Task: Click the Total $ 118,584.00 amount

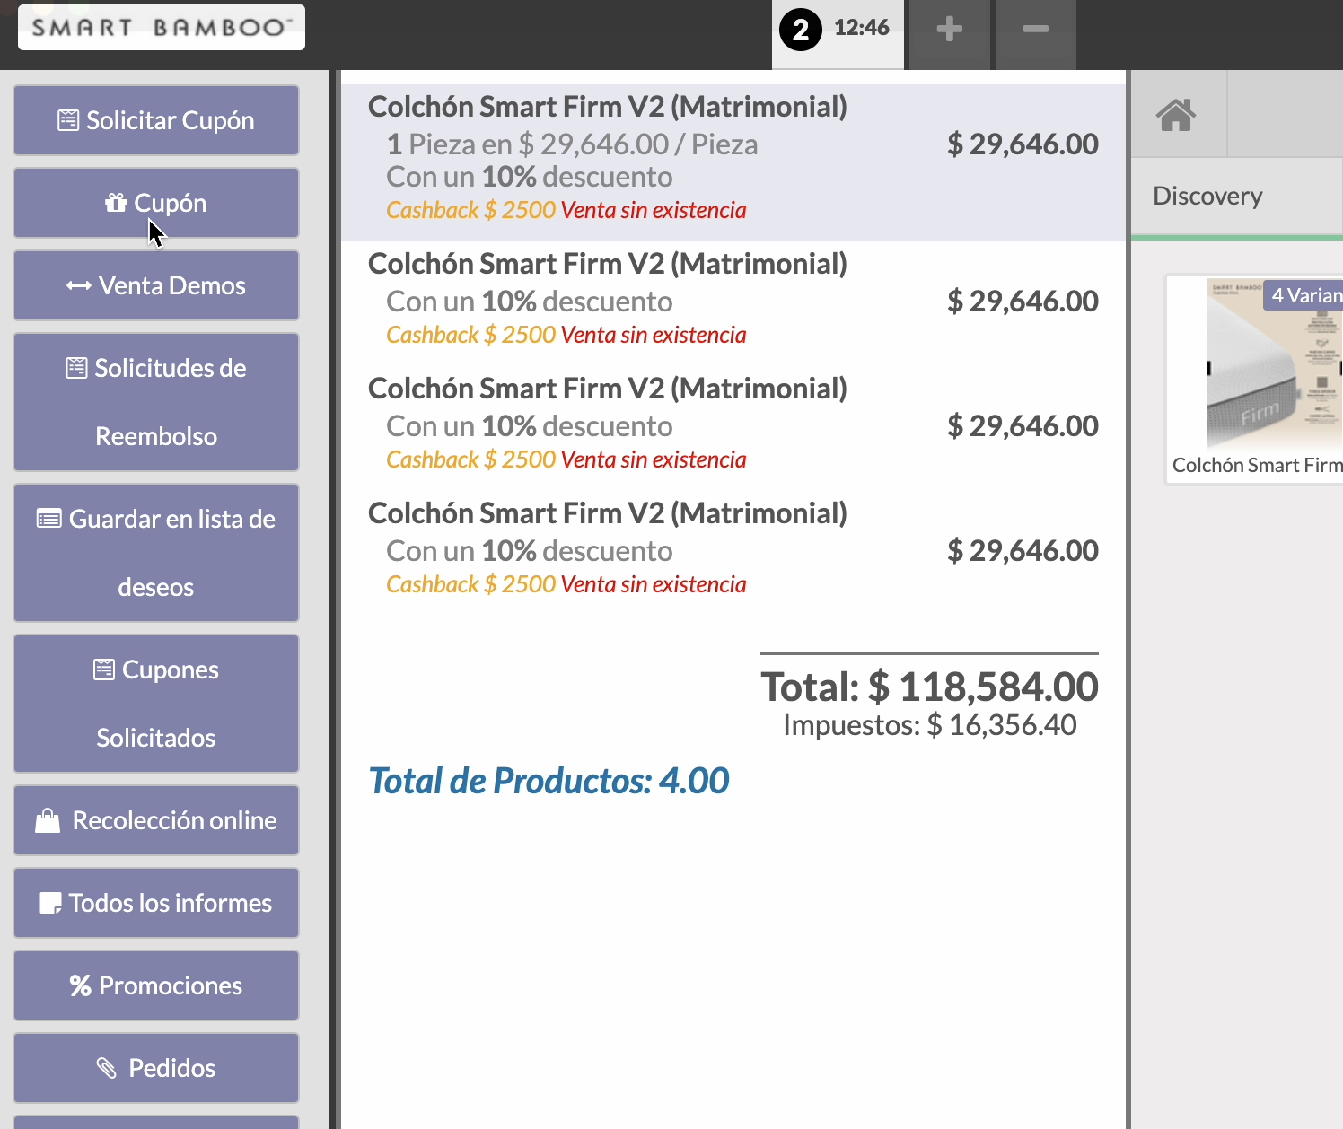Action: [929, 687]
